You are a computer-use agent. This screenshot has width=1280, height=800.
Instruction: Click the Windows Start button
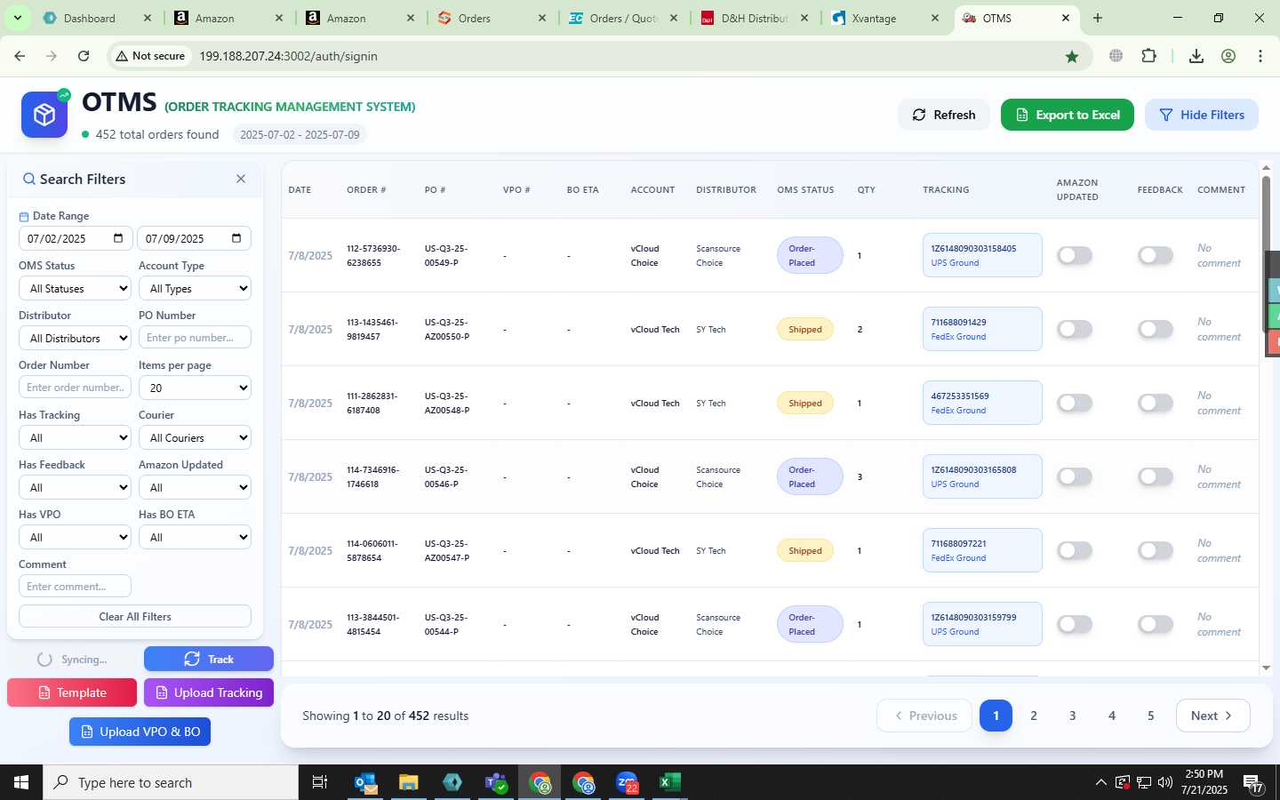coord(21,782)
